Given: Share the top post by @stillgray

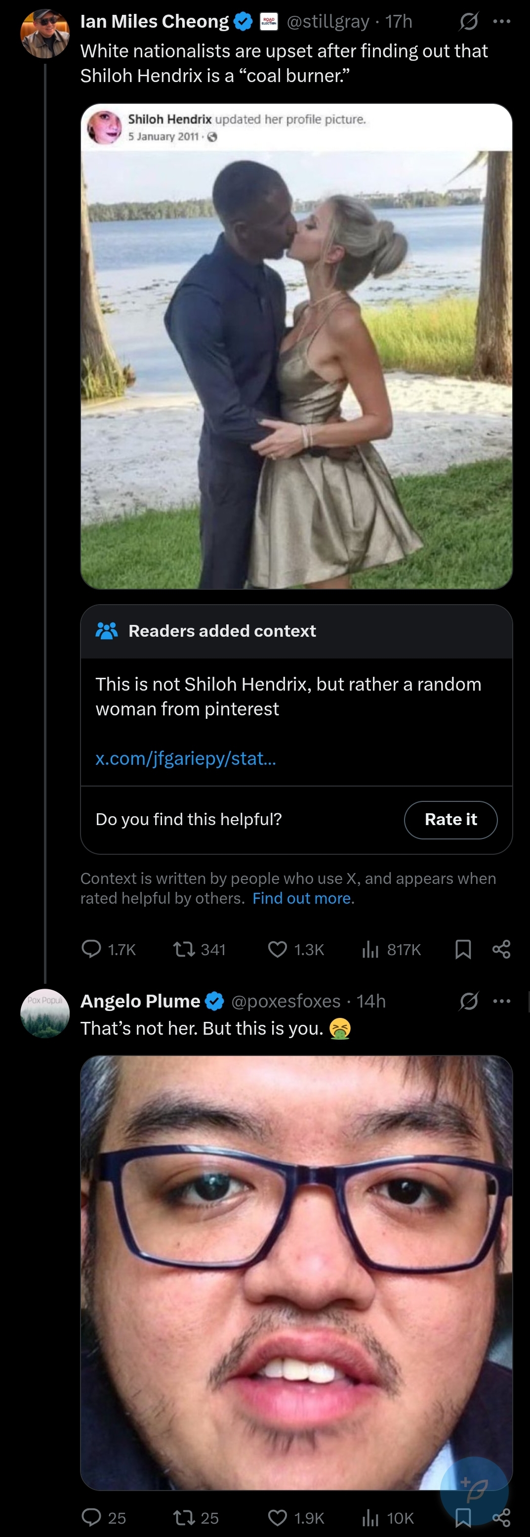Looking at the screenshot, I should point(501,949).
